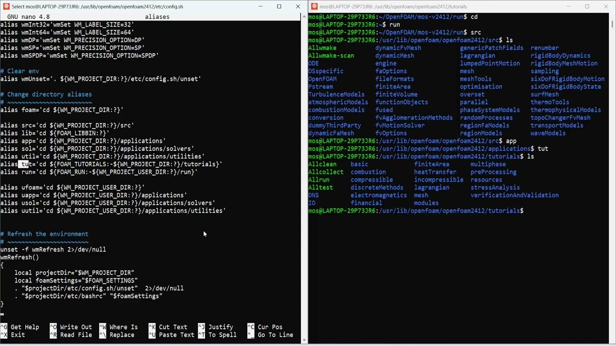Click the ^T To Spell shortcut
616x346 pixels.
coord(217,334)
